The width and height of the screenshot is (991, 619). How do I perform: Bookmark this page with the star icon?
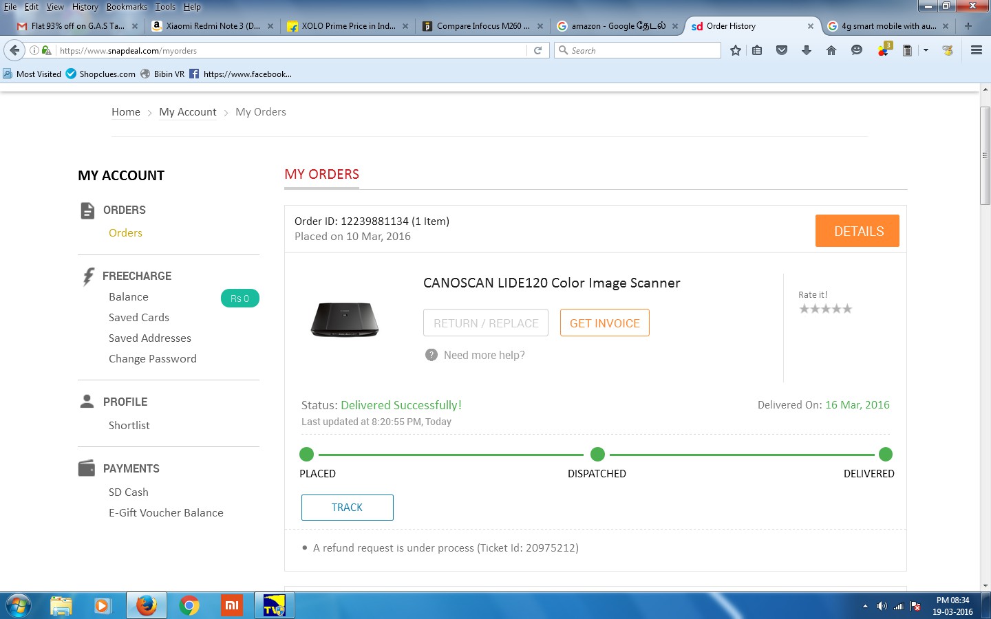click(736, 50)
